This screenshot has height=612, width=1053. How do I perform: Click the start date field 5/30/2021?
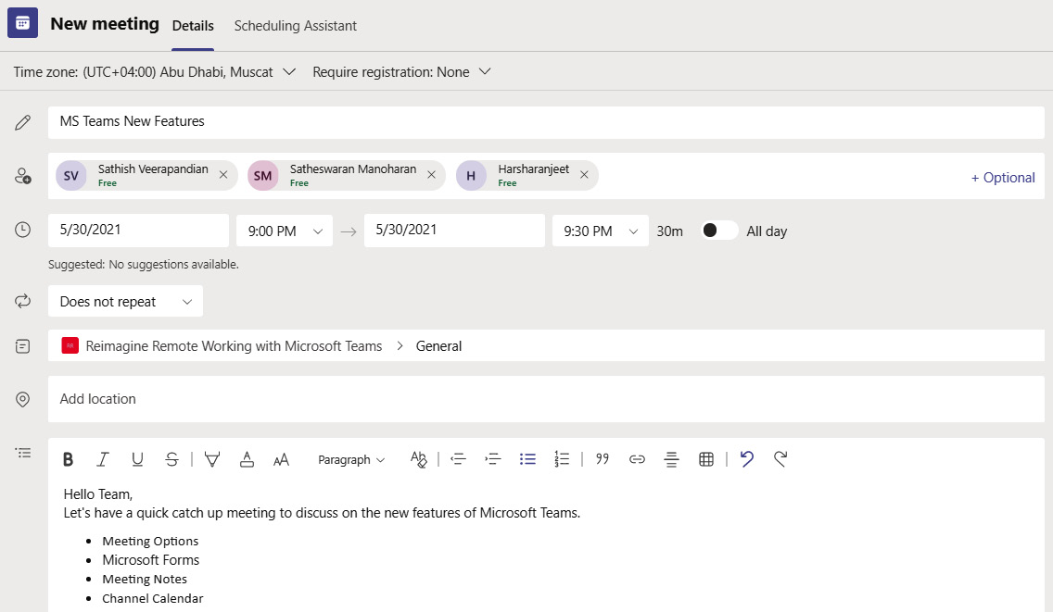pos(138,231)
